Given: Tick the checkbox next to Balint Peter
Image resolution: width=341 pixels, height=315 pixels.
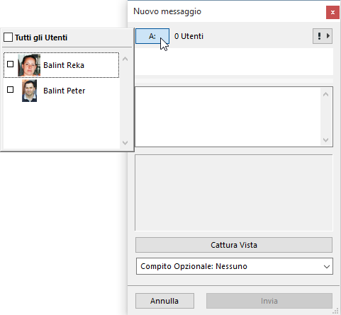Looking at the screenshot, I should 10,90.
